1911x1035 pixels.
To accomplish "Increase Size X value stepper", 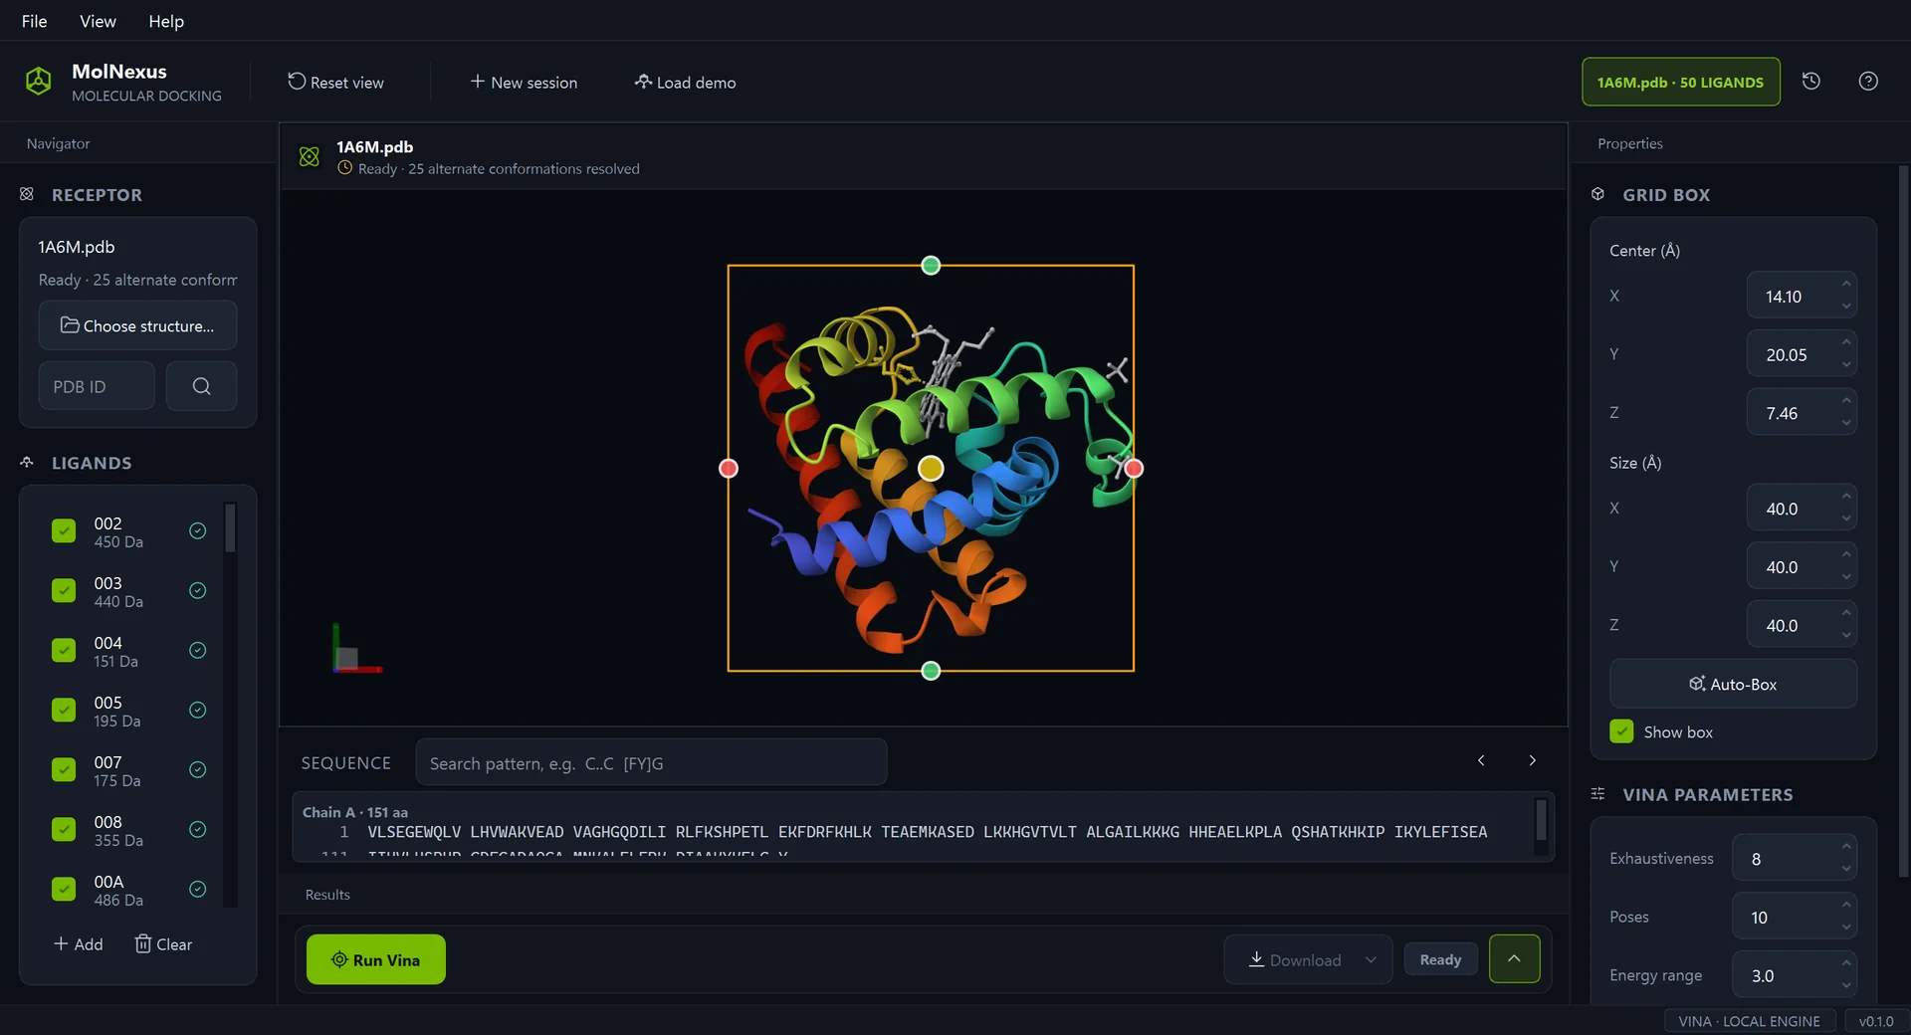I will [x=1846, y=497].
